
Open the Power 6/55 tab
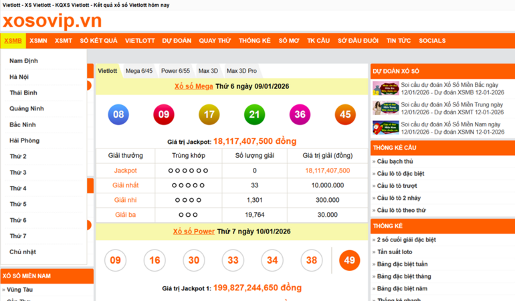(x=175, y=71)
